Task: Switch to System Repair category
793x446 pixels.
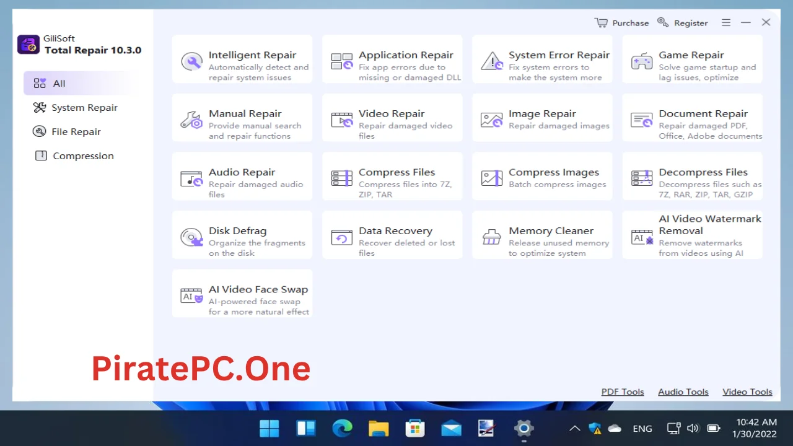Action: pyautogui.click(x=77, y=107)
